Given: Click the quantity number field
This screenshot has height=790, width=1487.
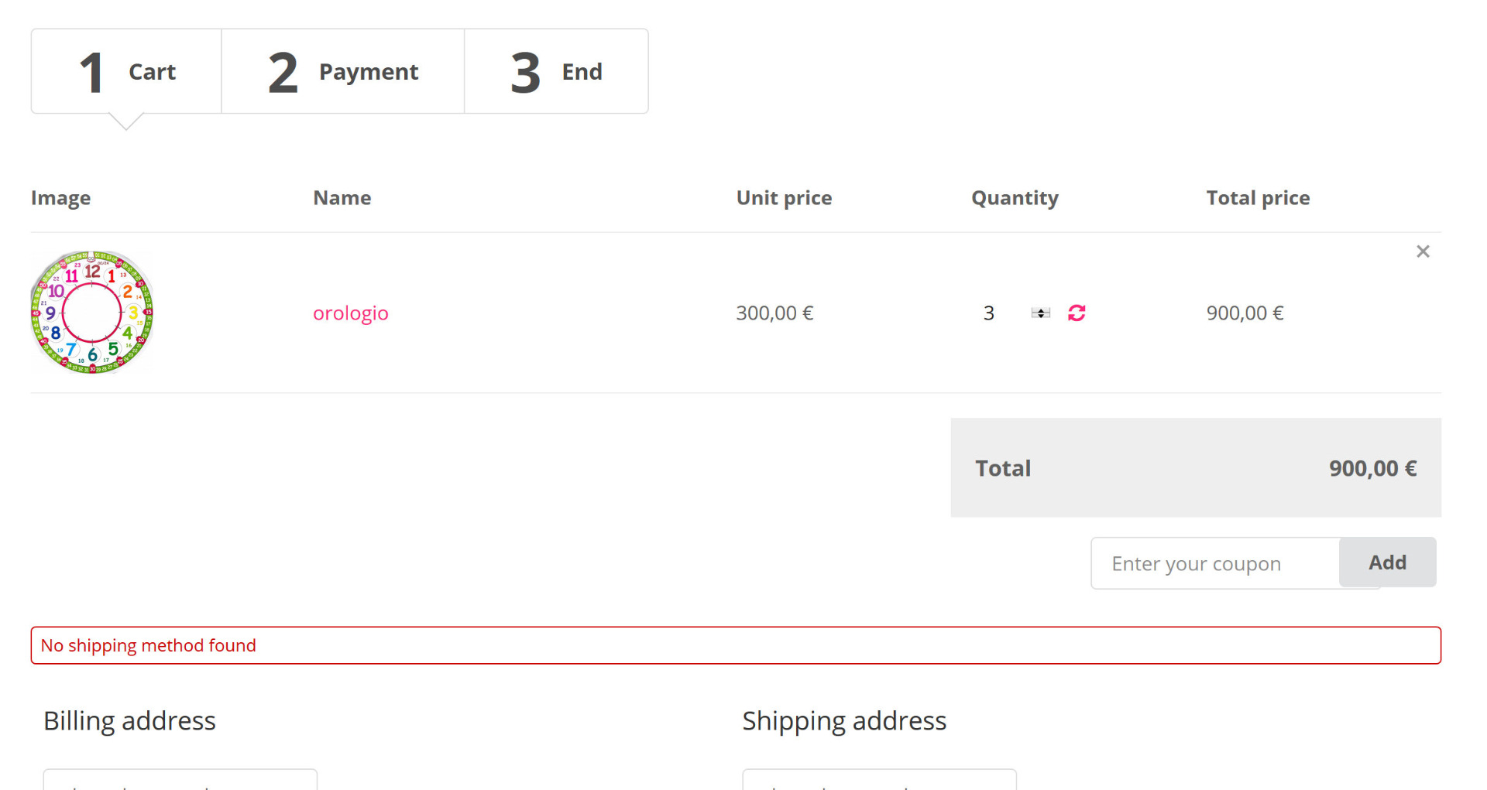Looking at the screenshot, I should [995, 313].
